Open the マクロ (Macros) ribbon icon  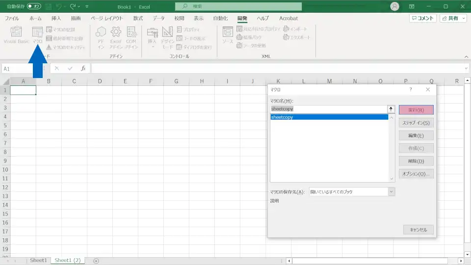click(38, 35)
